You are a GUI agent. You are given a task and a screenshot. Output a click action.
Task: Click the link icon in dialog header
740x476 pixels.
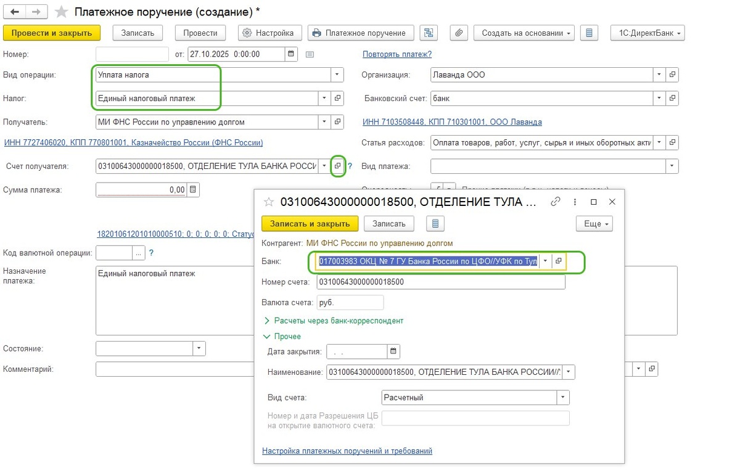(x=556, y=202)
